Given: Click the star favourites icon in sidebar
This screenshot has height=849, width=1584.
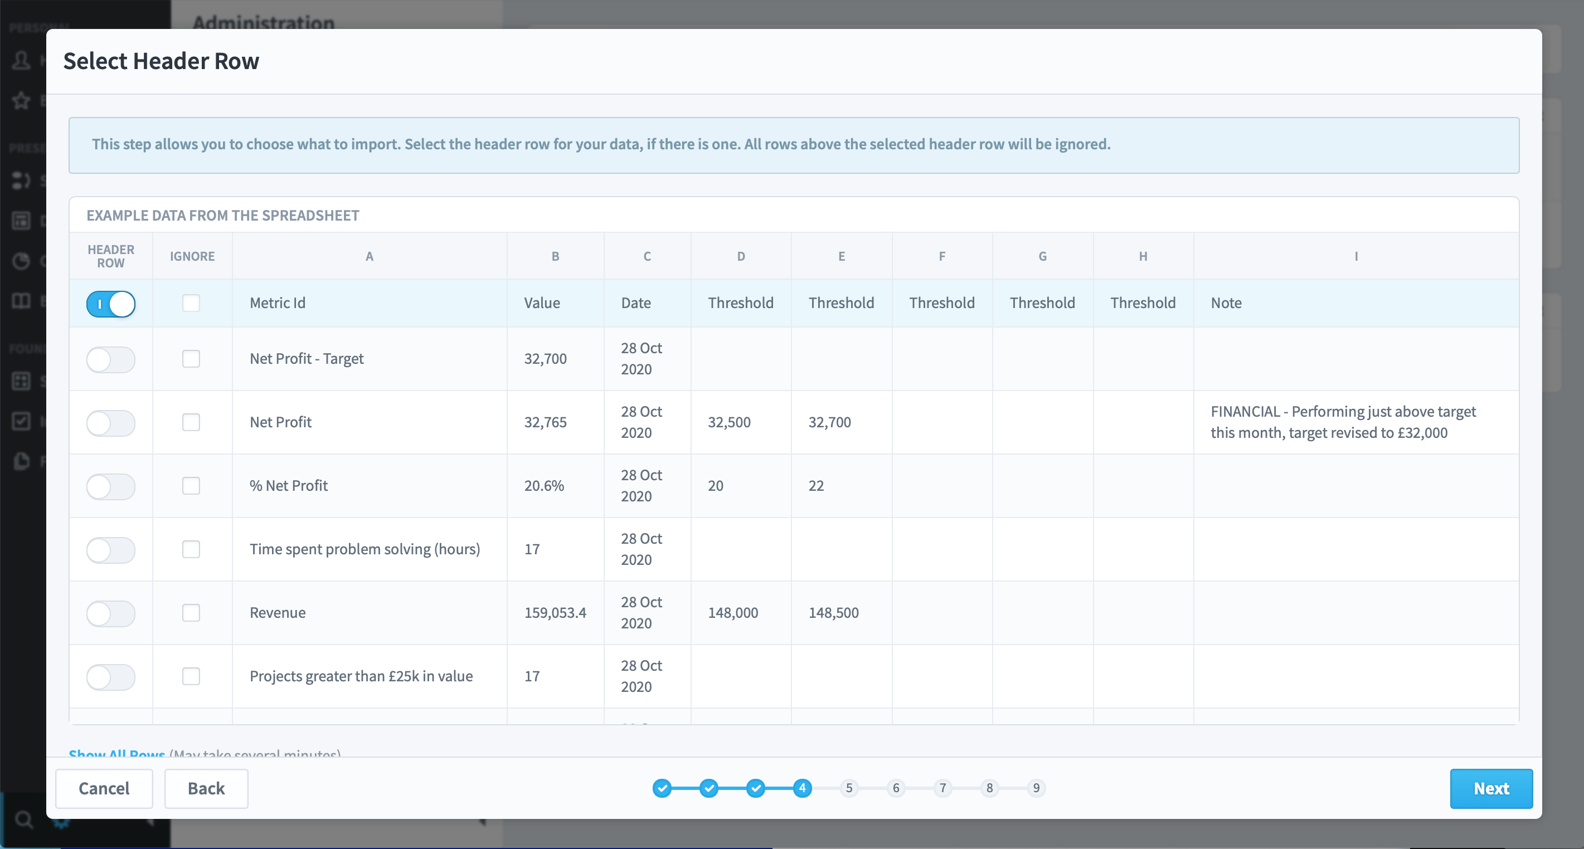Looking at the screenshot, I should [x=22, y=100].
